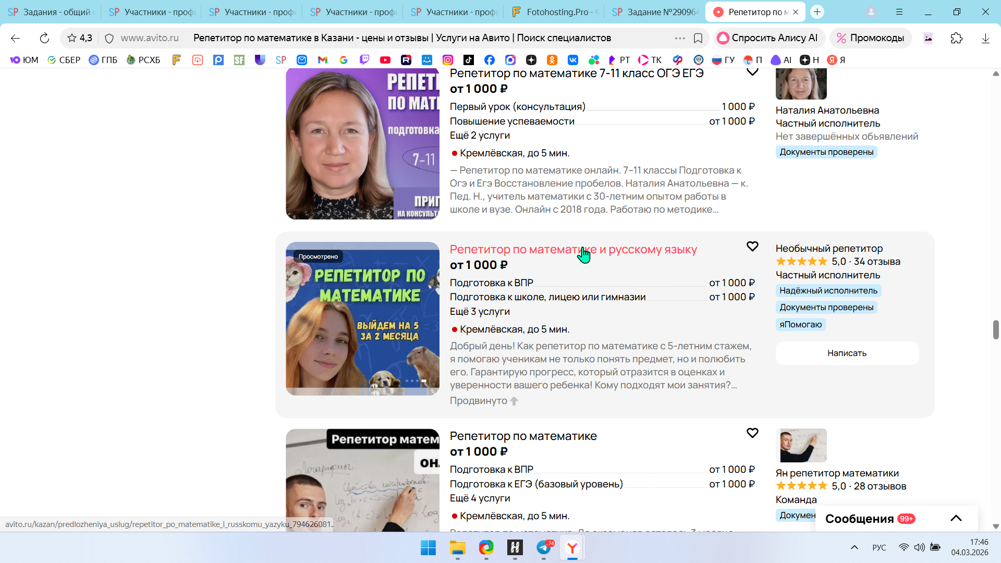Open the downloads arrow icon

985,38
